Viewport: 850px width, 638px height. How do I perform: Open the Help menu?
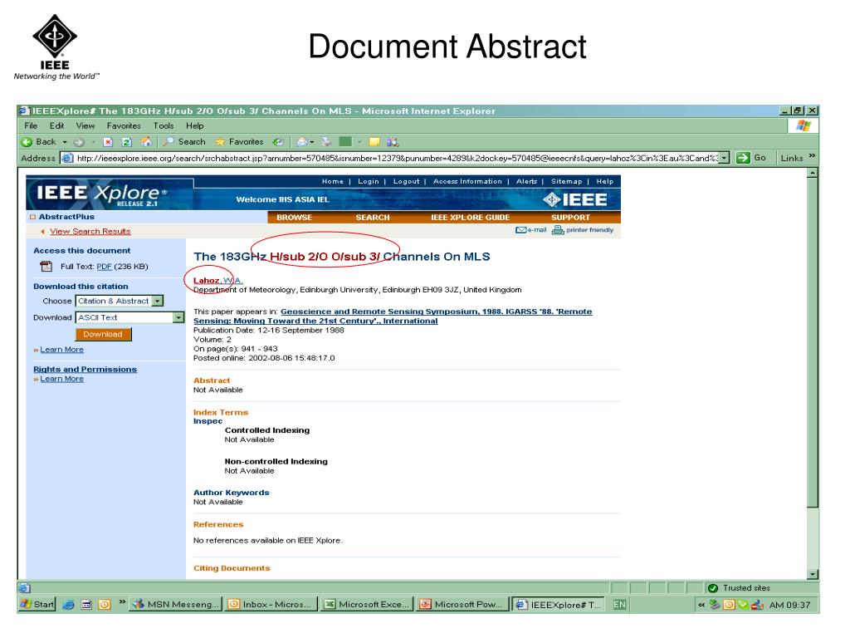(x=194, y=126)
